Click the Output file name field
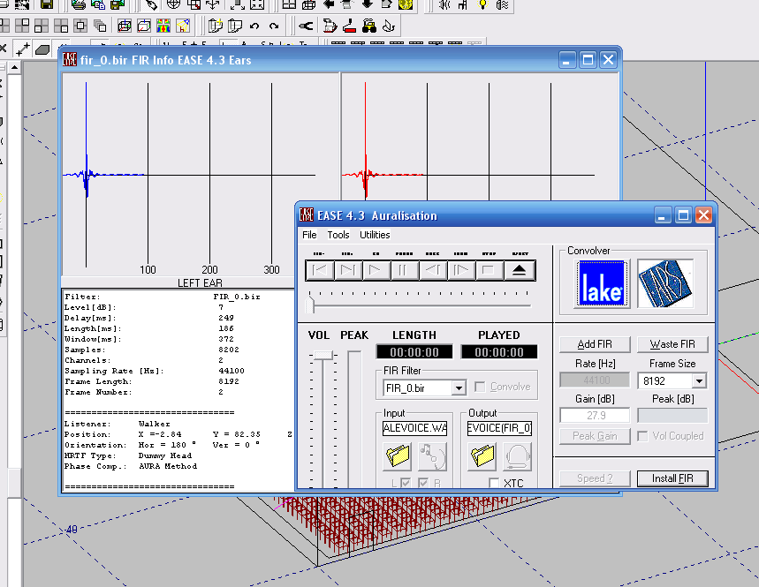Image resolution: width=759 pixels, height=587 pixels. click(499, 428)
